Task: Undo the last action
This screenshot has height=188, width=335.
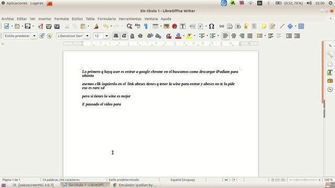Action: pos(106,26)
